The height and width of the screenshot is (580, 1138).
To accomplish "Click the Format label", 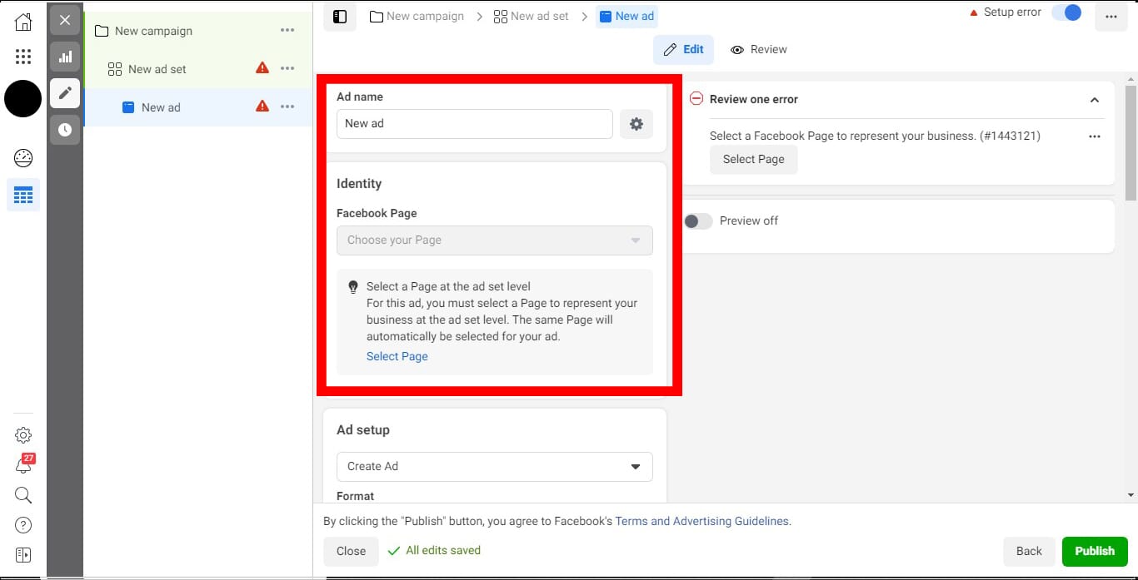I will [x=356, y=496].
